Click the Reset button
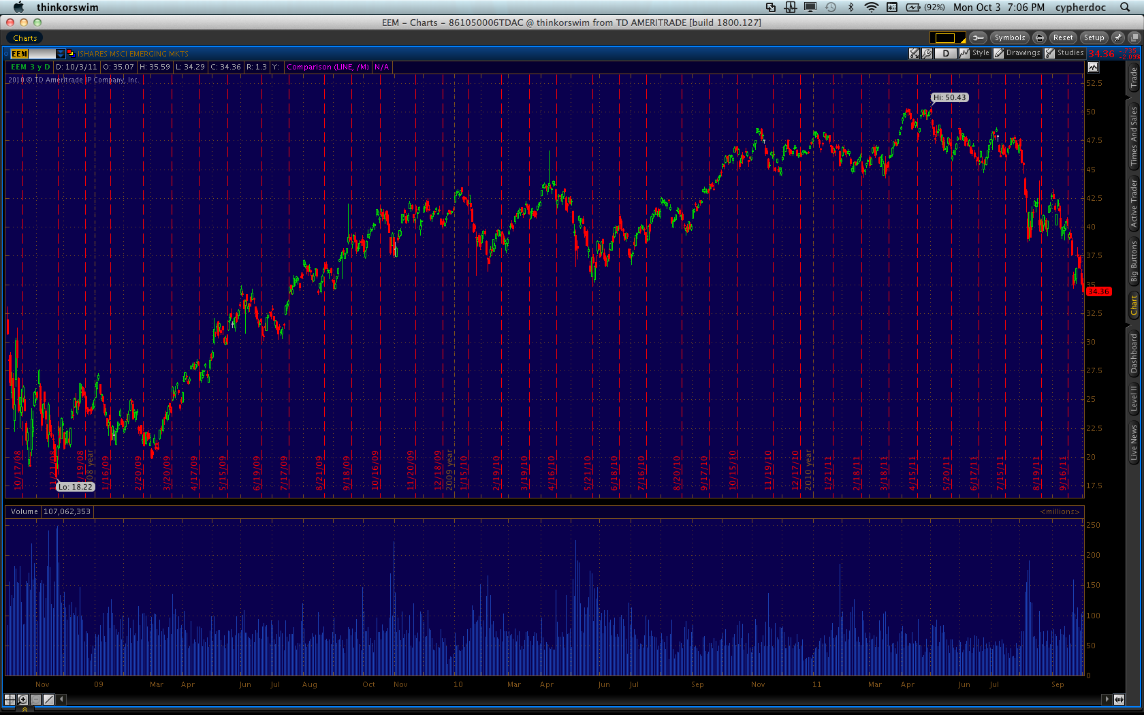The image size is (1144, 715). 1062,37
